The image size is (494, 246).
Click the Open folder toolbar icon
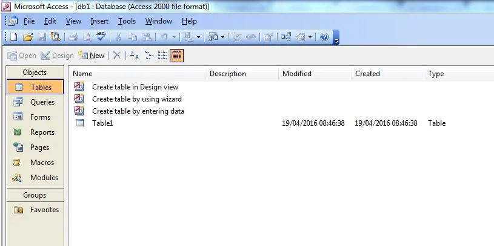coord(28,37)
